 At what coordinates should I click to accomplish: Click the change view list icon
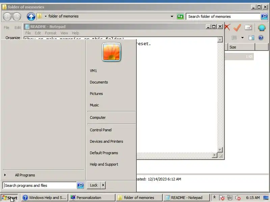pyautogui.click(x=234, y=38)
